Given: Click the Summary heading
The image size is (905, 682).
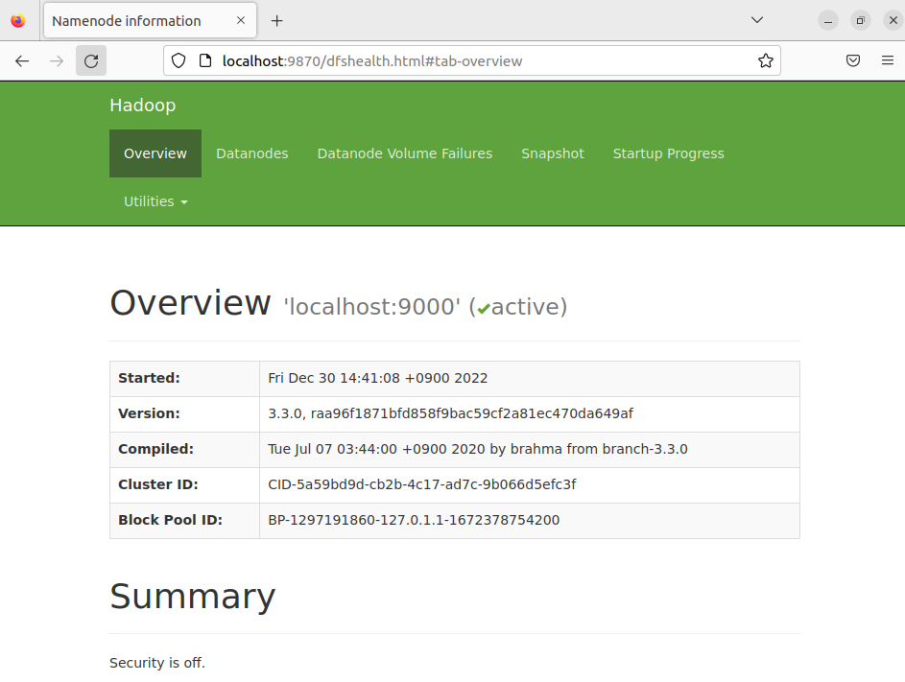Looking at the screenshot, I should [x=193, y=597].
